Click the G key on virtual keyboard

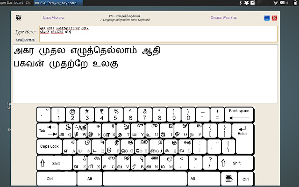(x=128, y=146)
